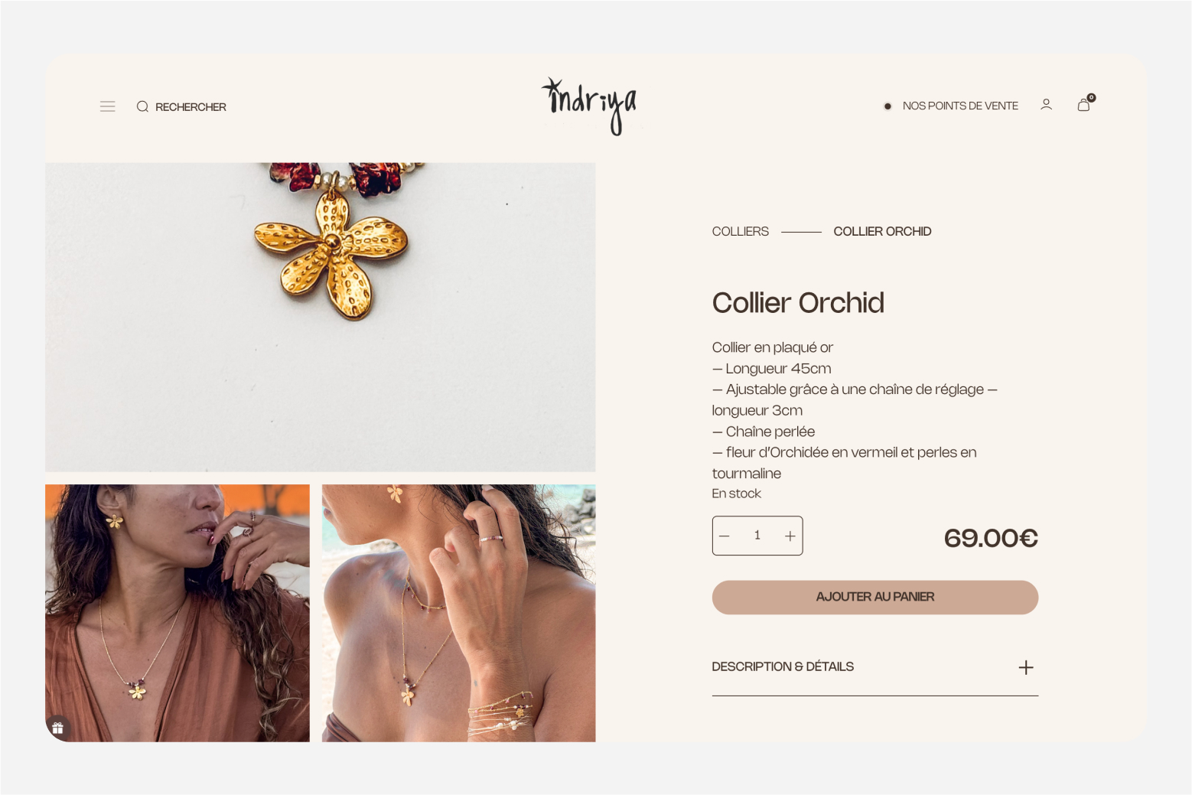The image size is (1192, 795).
Task: Expand Description & Détails plus icon
Action: (1026, 667)
